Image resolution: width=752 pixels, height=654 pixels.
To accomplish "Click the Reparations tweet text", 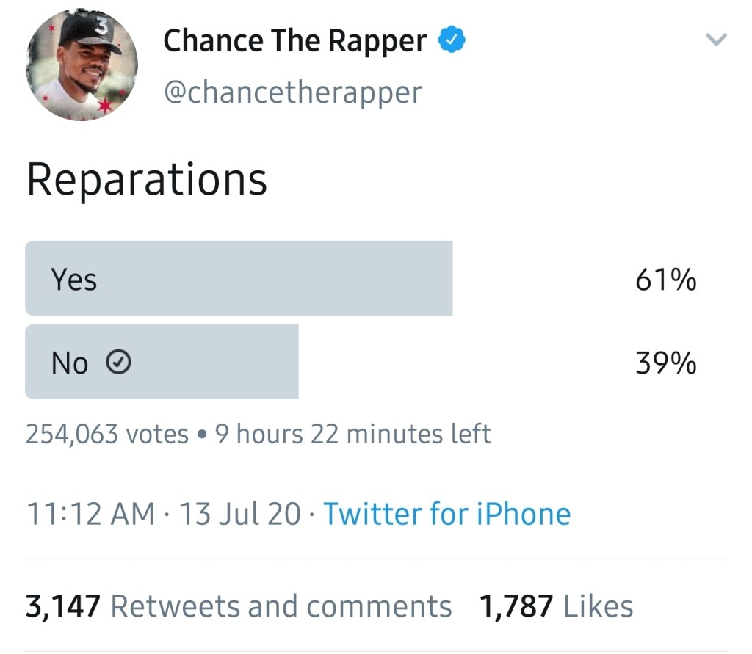I will (x=147, y=180).
